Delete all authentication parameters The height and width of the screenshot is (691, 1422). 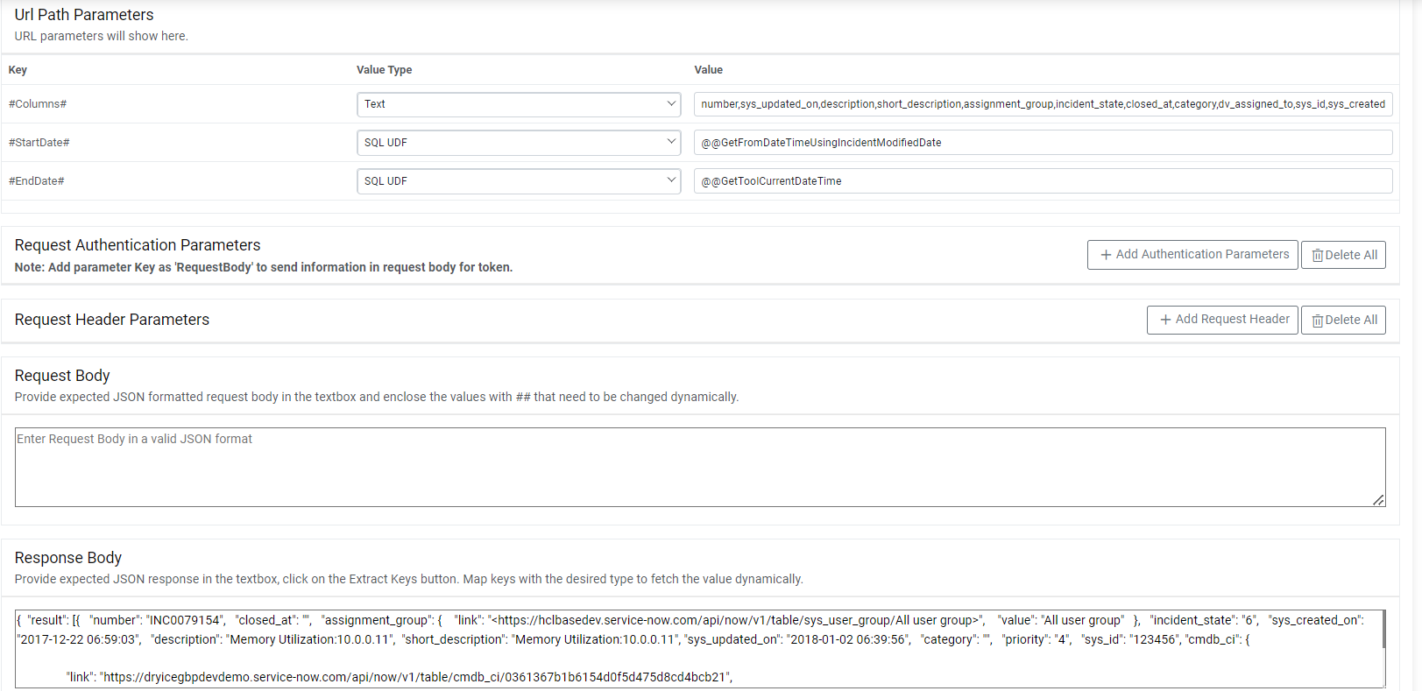[1343, 255]
